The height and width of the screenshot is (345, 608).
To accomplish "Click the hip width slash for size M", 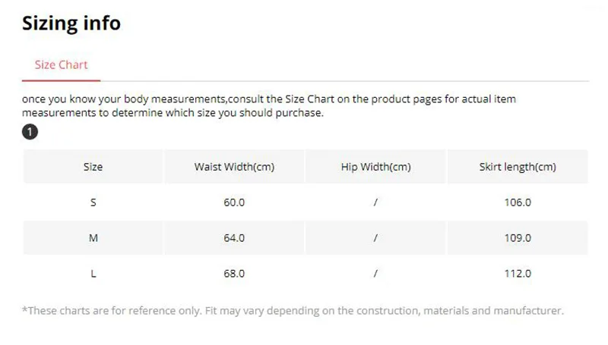I will (375, 238).
